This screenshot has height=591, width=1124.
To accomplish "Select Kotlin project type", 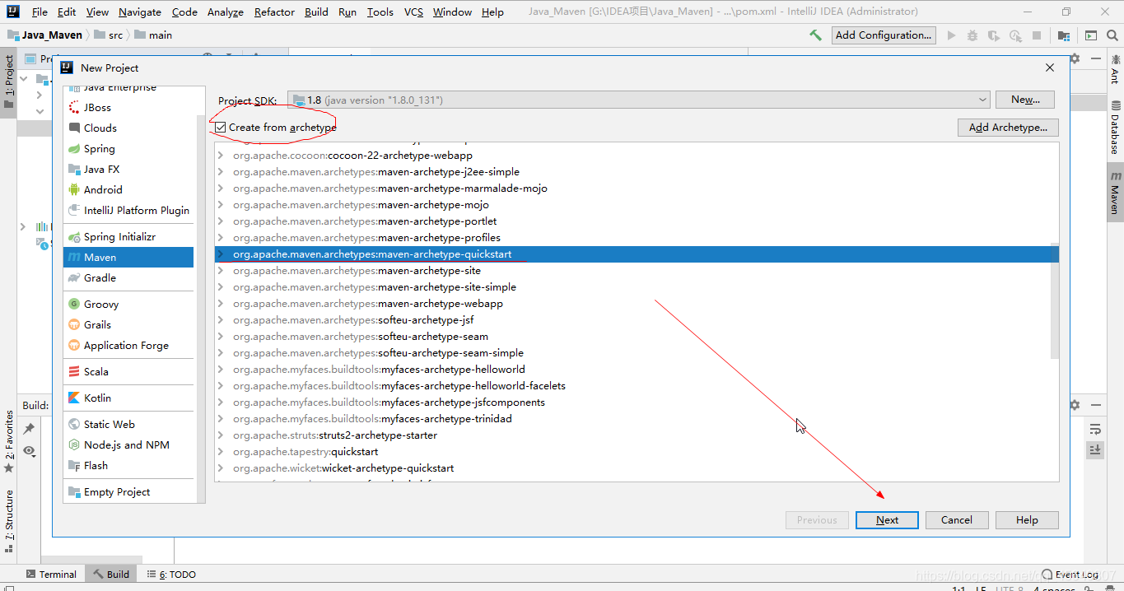I will (x=128, y=398).
